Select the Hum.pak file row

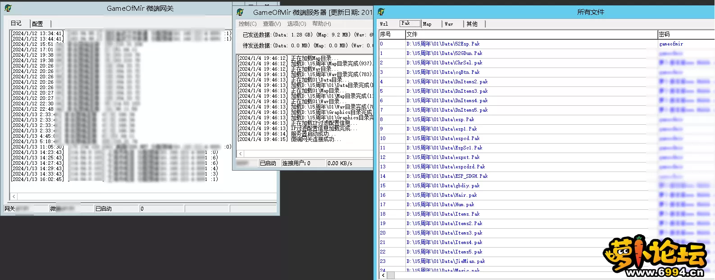(x=546, y=204)
